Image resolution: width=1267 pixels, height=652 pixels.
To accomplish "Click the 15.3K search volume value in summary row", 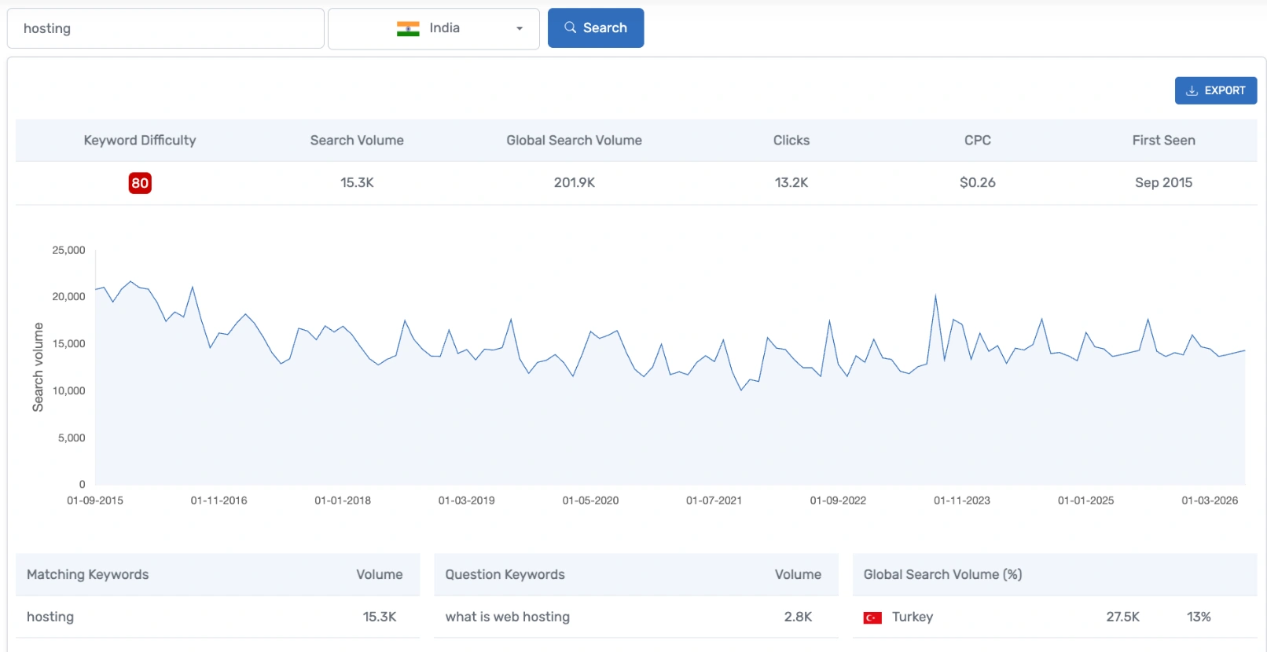I will tap(357, 182).
